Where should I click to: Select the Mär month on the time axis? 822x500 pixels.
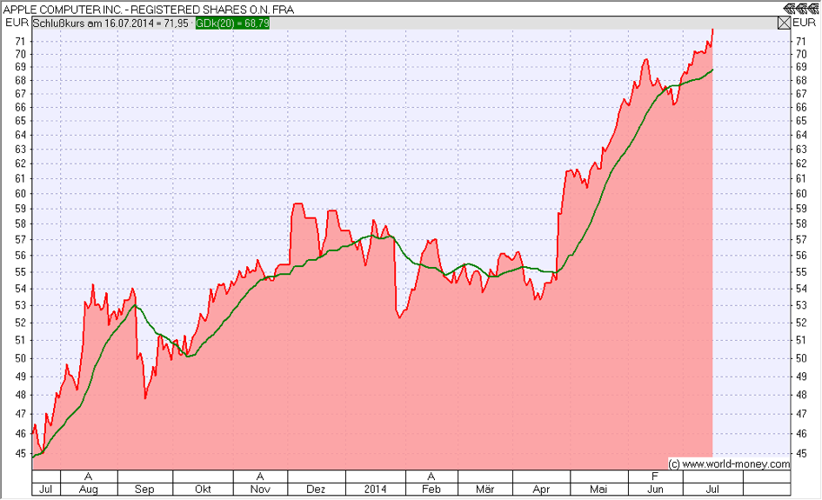[485, 489]
